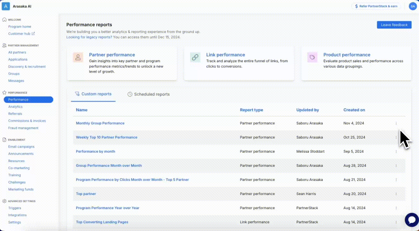Open the Product performance card
Image resolution: width=419 pixels, height=231 pixels.
(x=356, y=64)
